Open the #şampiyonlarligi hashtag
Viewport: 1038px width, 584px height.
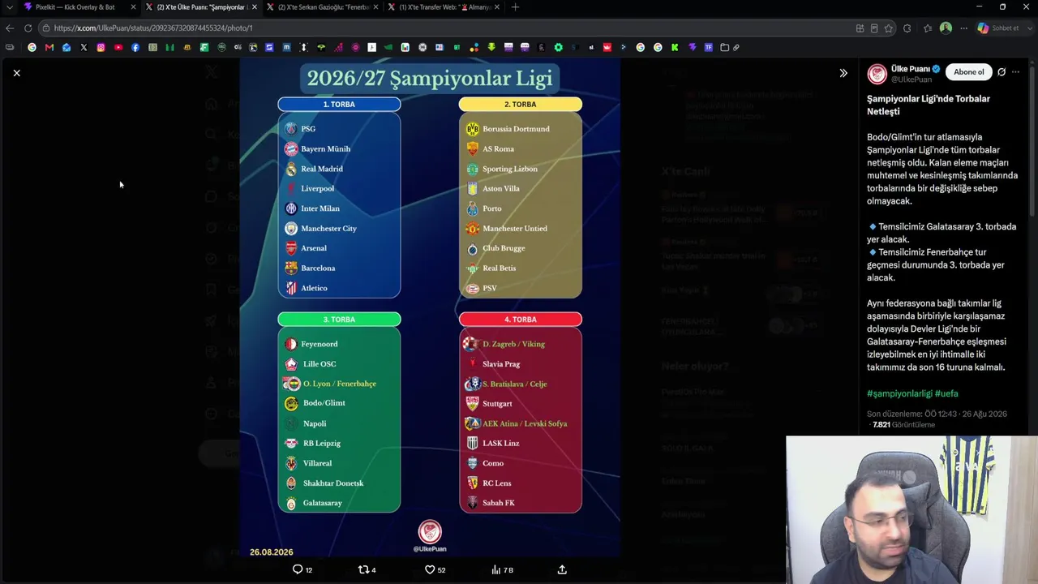[x=899, y=393]
